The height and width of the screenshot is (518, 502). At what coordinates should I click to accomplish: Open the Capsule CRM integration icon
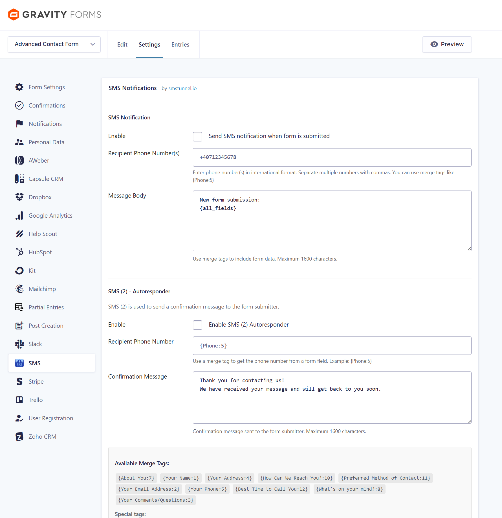pos(19,179)
